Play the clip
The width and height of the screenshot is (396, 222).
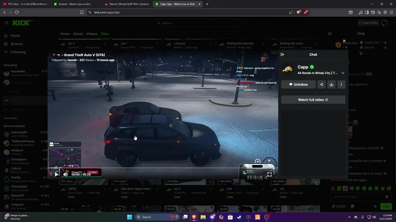pyautogui.click(x=57, y=174)
